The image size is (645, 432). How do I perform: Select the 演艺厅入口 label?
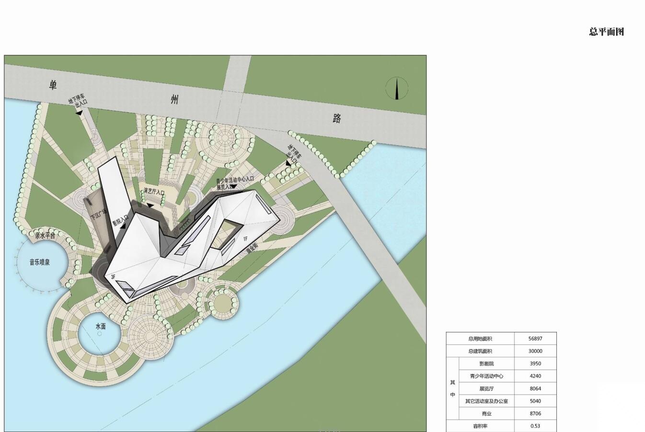[154, 192]
